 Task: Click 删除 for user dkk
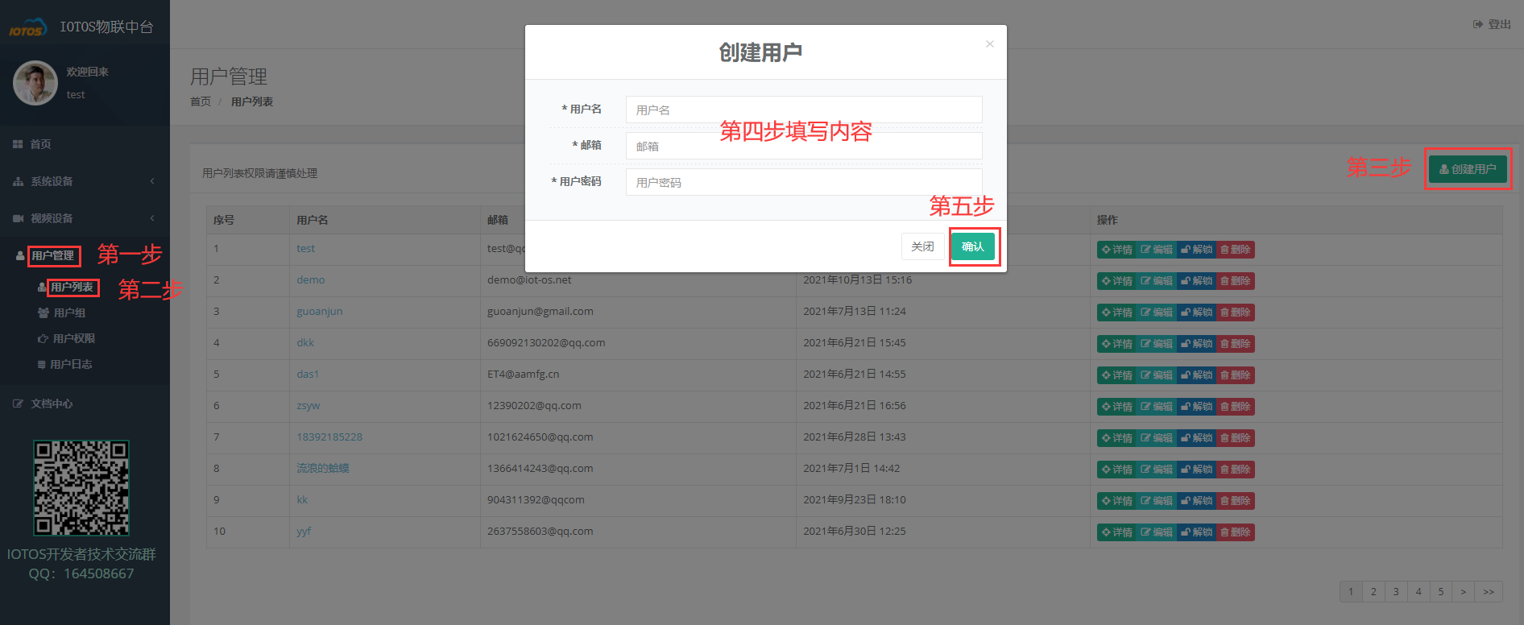coord(1235,344)
